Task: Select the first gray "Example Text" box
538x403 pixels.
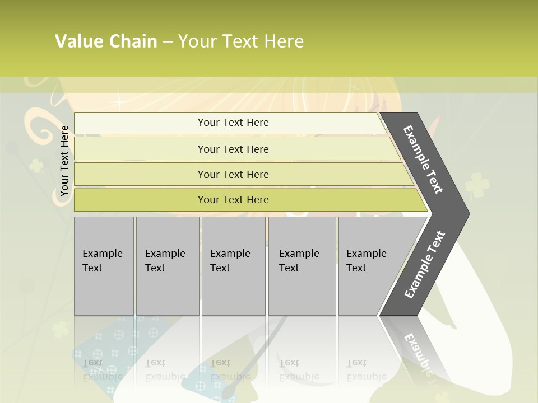Action: [x=104, y=265]
